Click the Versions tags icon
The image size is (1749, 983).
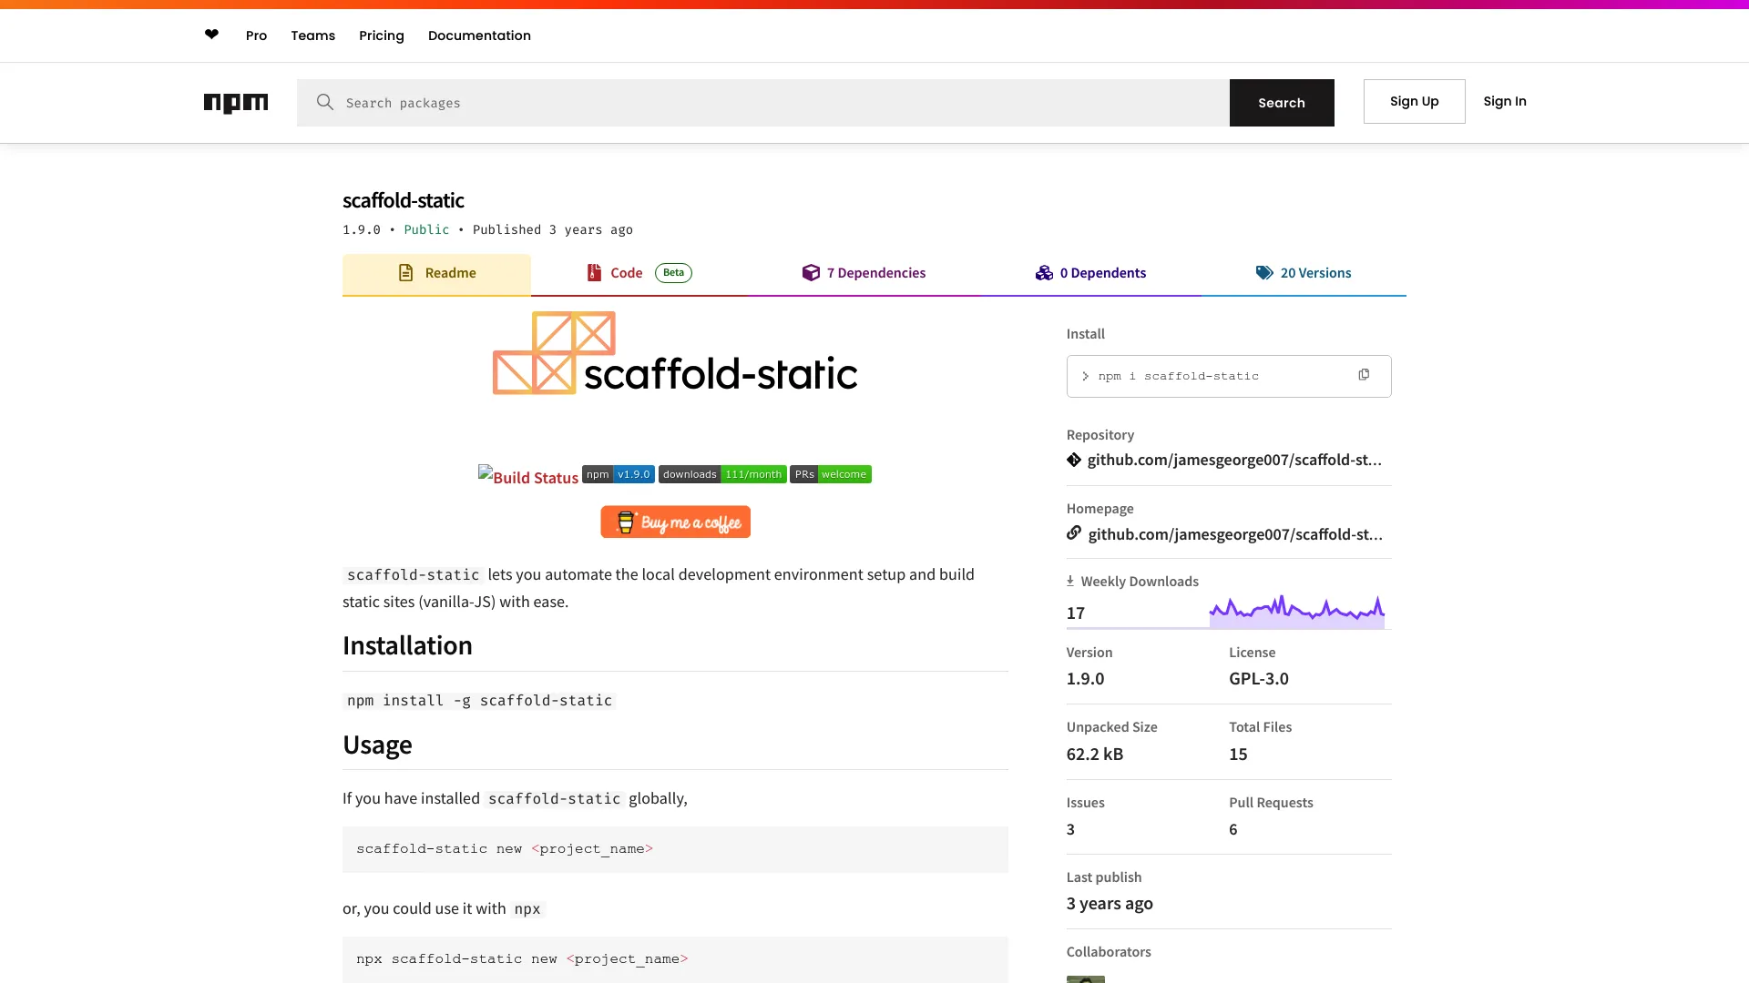(x=1264, y=272)
